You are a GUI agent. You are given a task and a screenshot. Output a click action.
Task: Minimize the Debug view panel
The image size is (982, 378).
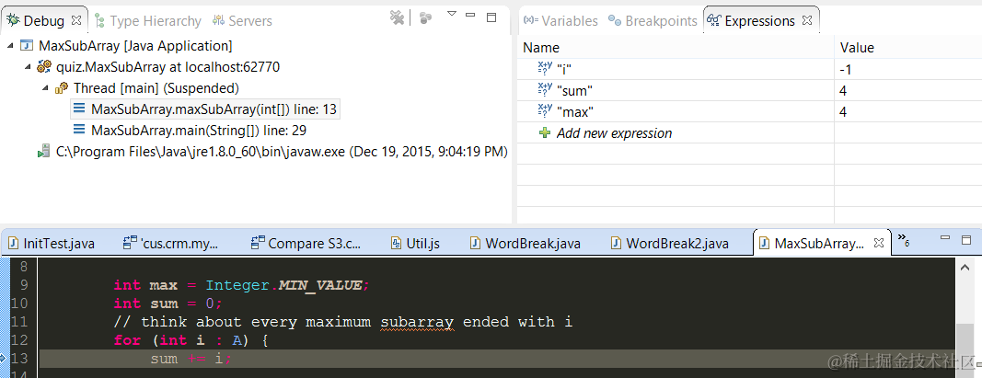coord(471,16)
